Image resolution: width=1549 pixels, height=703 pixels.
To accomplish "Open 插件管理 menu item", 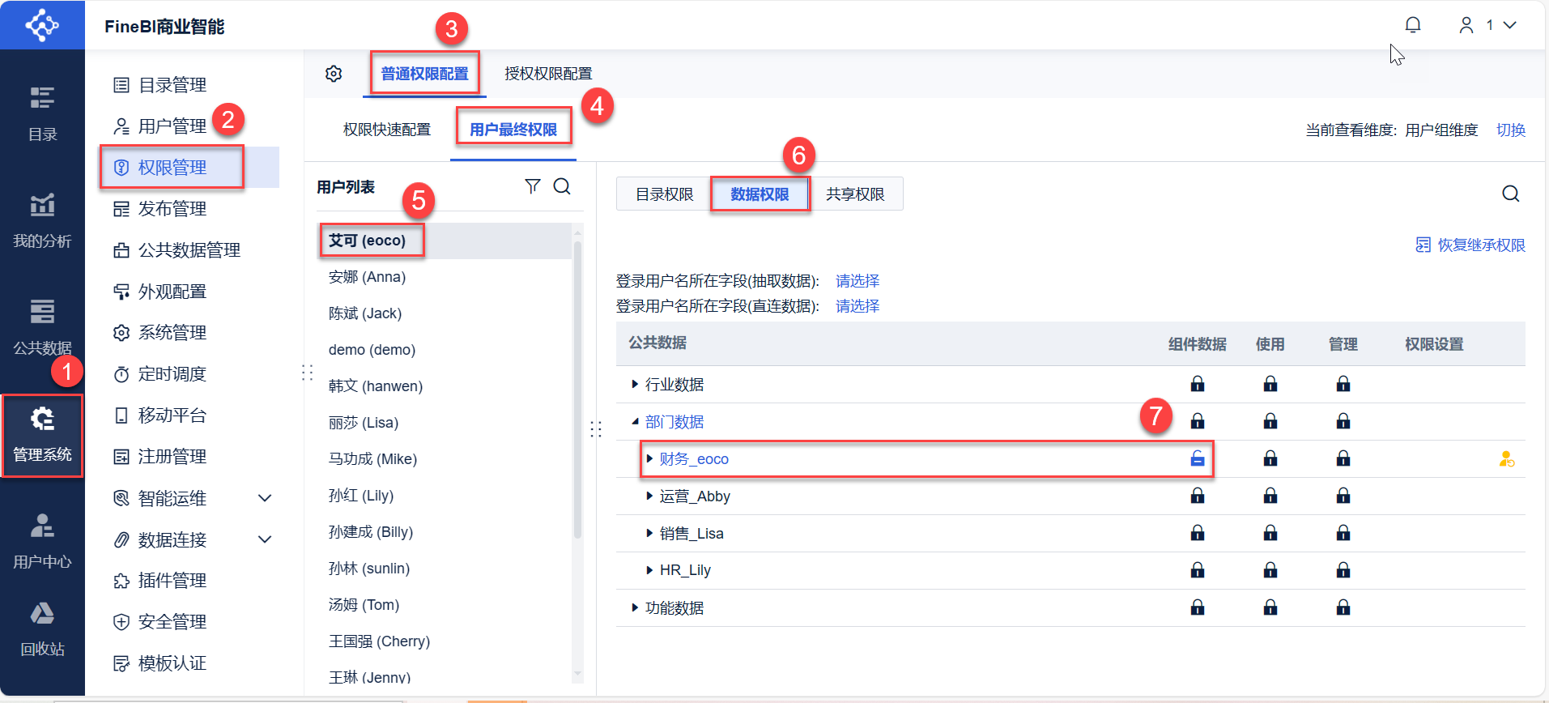I will 160,581.
